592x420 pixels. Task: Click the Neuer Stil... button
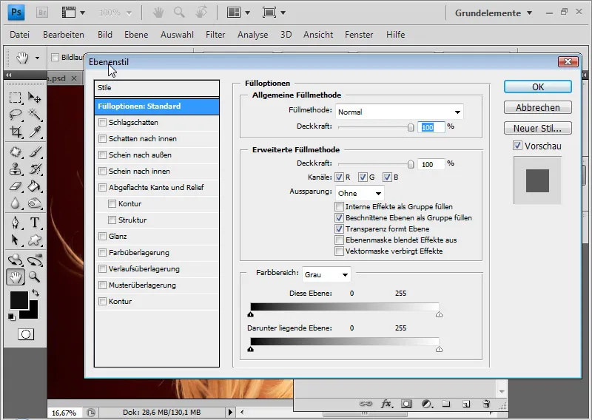point(538,129)
